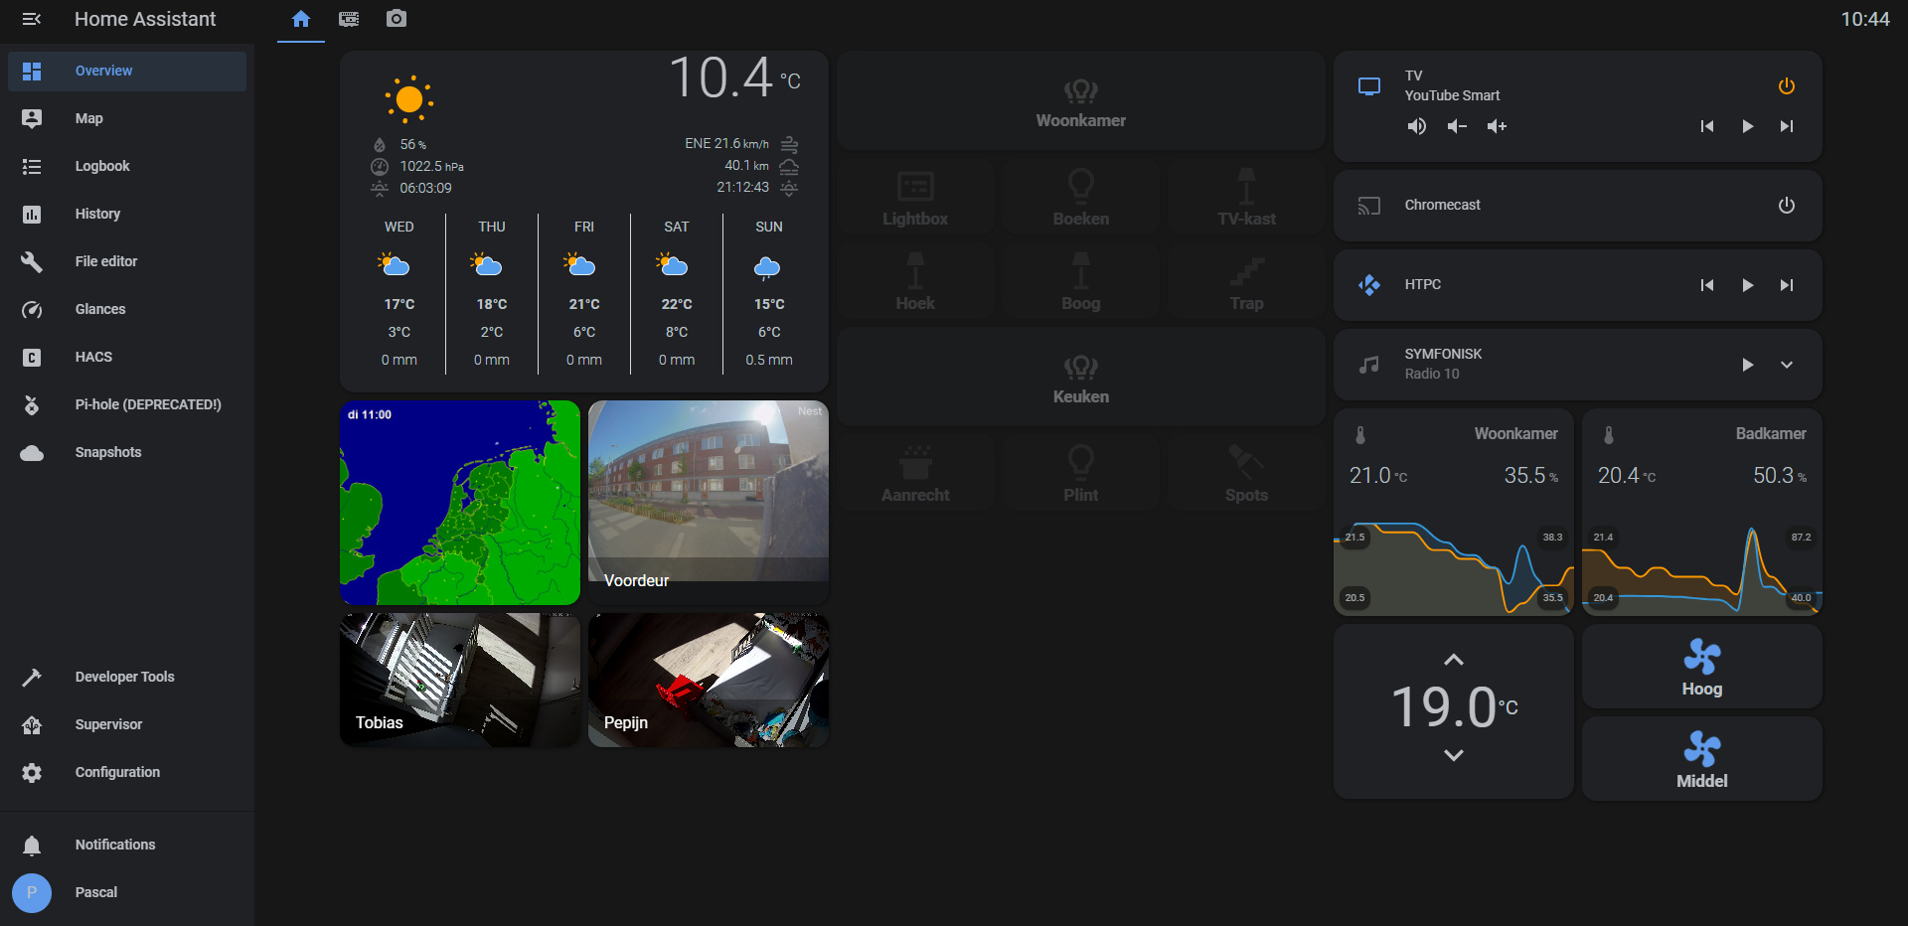Image resolution: width=1908 pixels, height=926 pixels.
Task: Click the WED forecast column
Action: pos(399,293)
